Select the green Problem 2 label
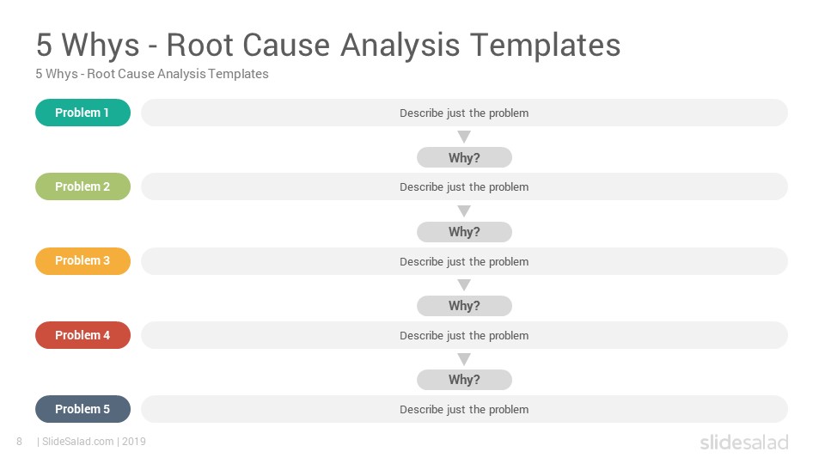This screenshot has height=464, width=825. pyautogui.click(x=82, y=186)
